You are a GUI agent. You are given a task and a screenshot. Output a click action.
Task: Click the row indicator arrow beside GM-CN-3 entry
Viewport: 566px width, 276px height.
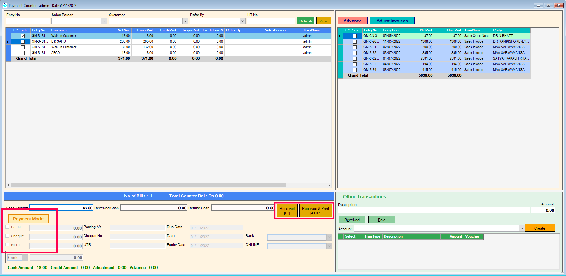(x=340, y=36)
